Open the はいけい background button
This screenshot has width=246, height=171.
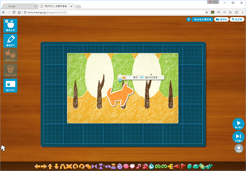[10, 85]
